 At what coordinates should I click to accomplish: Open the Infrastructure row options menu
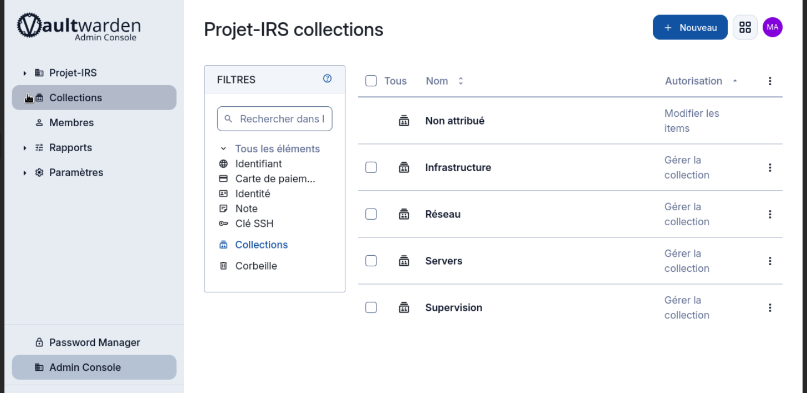click(x=770, y=168)
